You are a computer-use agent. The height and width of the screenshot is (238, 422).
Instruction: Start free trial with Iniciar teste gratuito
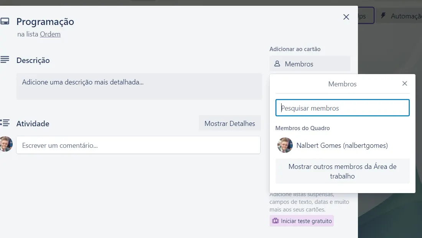click(302, 221)
